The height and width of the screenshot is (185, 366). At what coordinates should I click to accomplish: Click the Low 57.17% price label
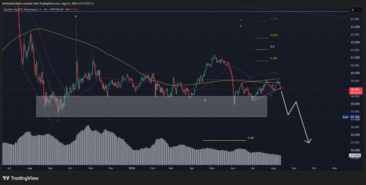click(351, 117)
